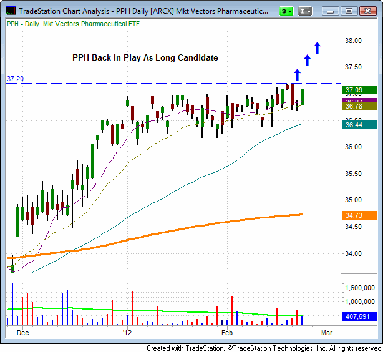The height and width of the screenshot is (352, 383).
Task: Select the latest green candlestick near 37.09
Action: coord(302,97)
